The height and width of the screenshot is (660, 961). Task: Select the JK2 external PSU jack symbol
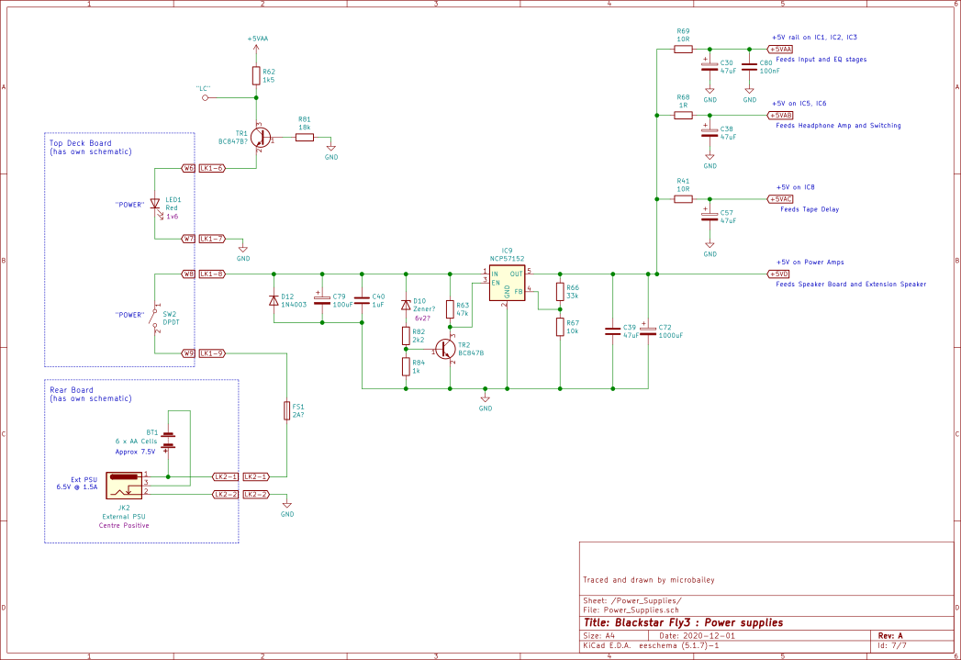[x=124, y=486]
